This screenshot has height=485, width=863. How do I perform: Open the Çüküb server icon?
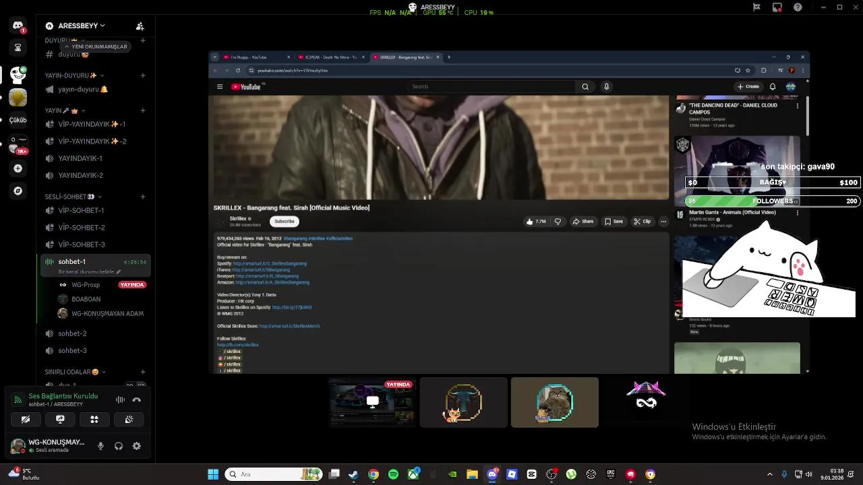(18, 120)
